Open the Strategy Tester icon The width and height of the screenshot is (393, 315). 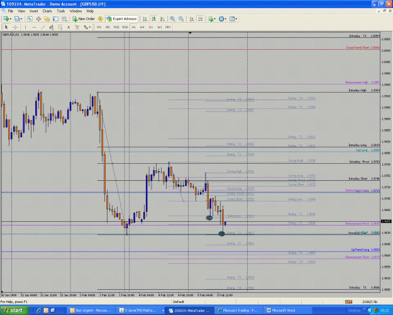click(x=64, y=19)
